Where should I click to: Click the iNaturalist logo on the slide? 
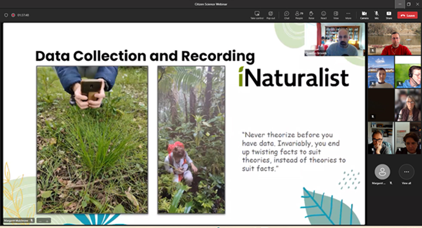click(x=294, y=77)
